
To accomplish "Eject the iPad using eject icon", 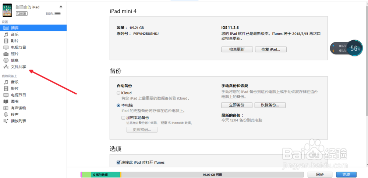I will pos(61,7).
